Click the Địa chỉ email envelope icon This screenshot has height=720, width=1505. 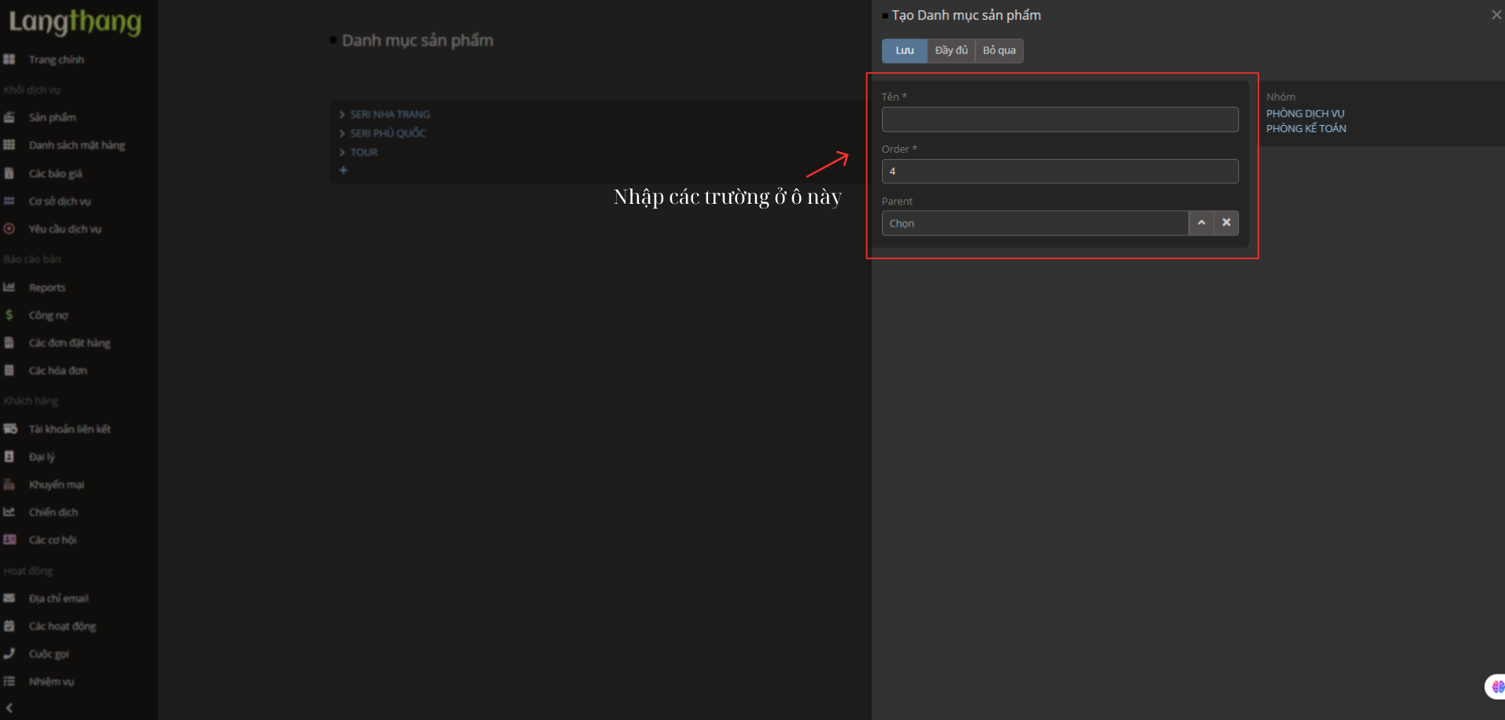(x=9, y=598)
